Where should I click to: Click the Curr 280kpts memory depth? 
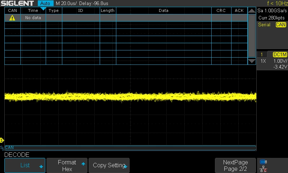(x=271, y=18)
